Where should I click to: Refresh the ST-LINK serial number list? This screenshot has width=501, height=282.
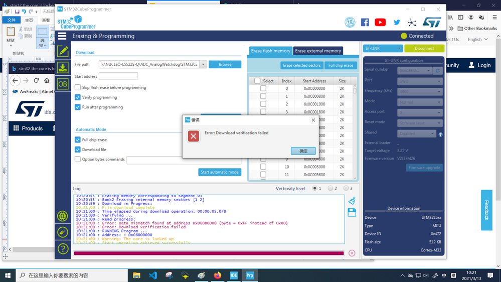pos(438,71)
